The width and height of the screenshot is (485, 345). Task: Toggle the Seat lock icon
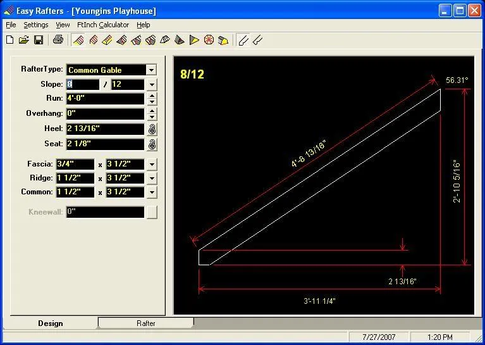coord(152,144)
